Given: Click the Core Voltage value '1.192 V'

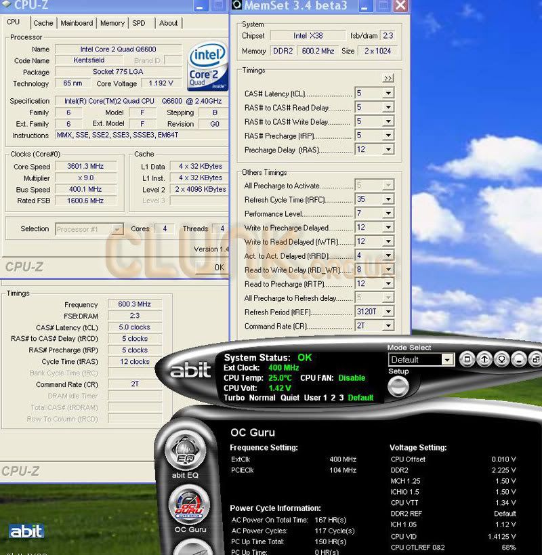Looking at the screenshot, I should coord(161,83).
